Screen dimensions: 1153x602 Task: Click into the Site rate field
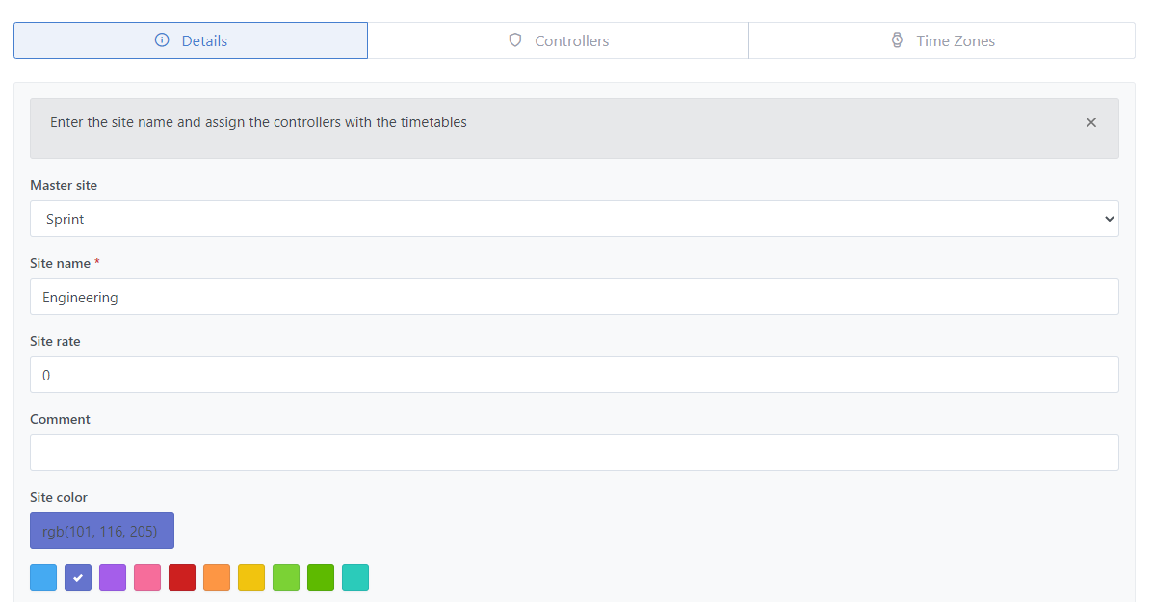pyautogui.click(x=574, y=375)
